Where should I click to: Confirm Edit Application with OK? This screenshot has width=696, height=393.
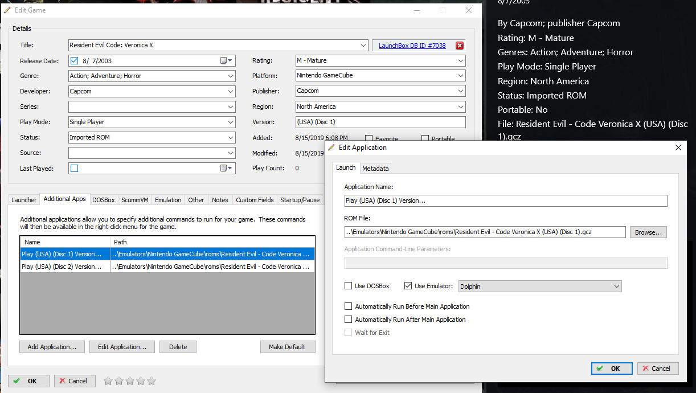click(x=612, y=369)
